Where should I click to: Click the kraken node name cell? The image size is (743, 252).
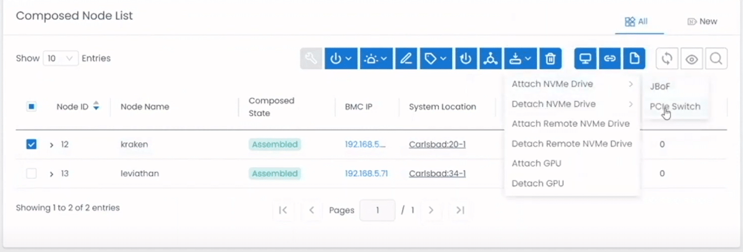134,144
